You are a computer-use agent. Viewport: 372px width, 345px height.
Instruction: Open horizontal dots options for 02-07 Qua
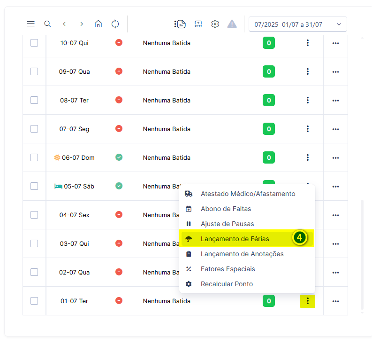(x=335, y=273)
